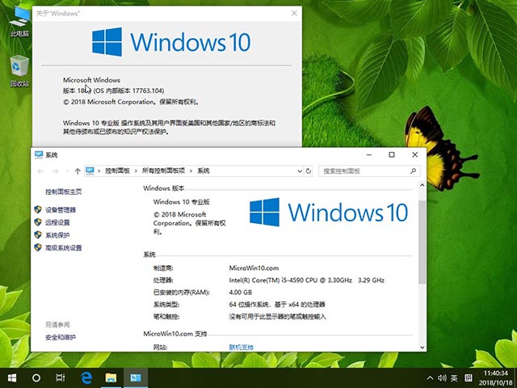Open Advanced system settings link
This screenshot has height=388, width=517.
pyautogui.click(x=64, y=247)
